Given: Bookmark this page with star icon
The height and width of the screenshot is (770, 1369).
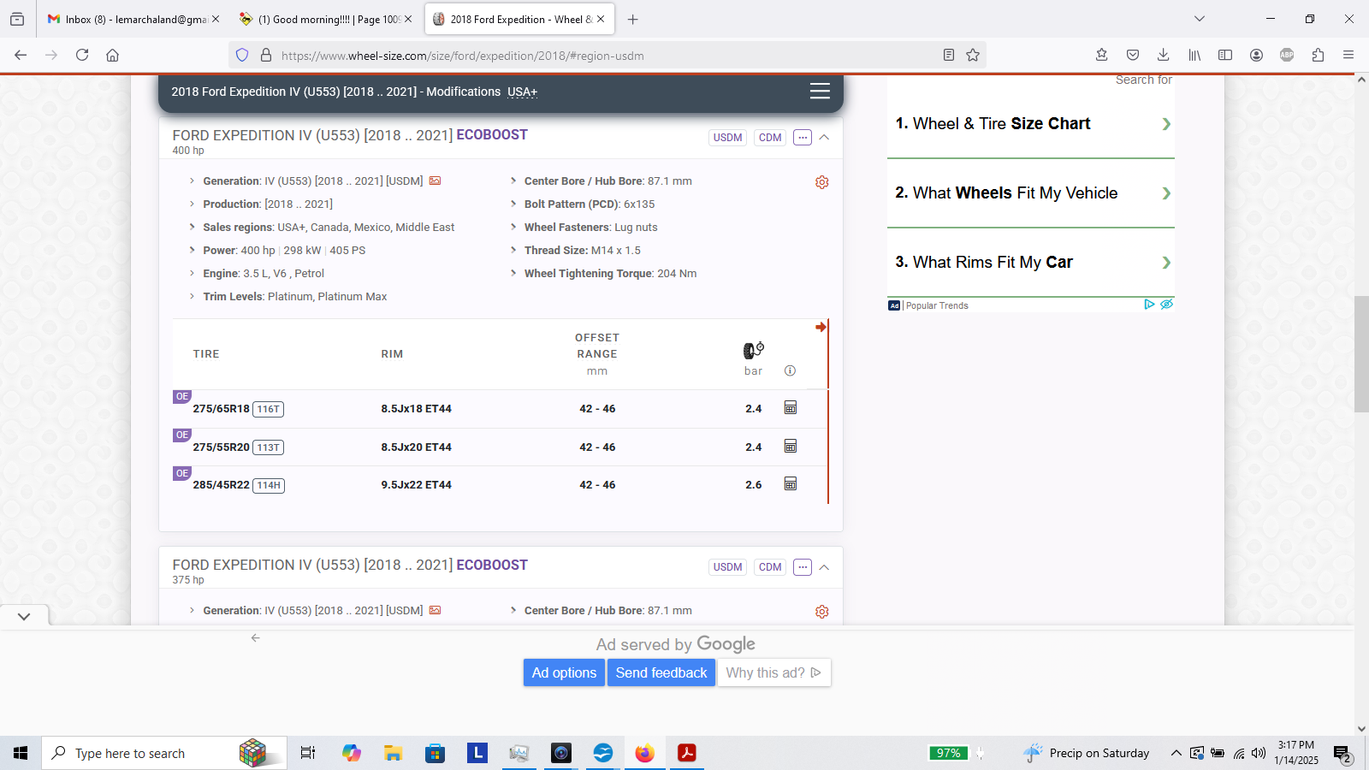Looking at the screenshot, I should 973,55.
